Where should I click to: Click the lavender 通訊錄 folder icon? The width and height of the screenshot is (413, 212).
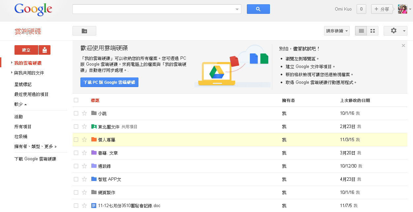pyautogui.click(x=94, y=166)
